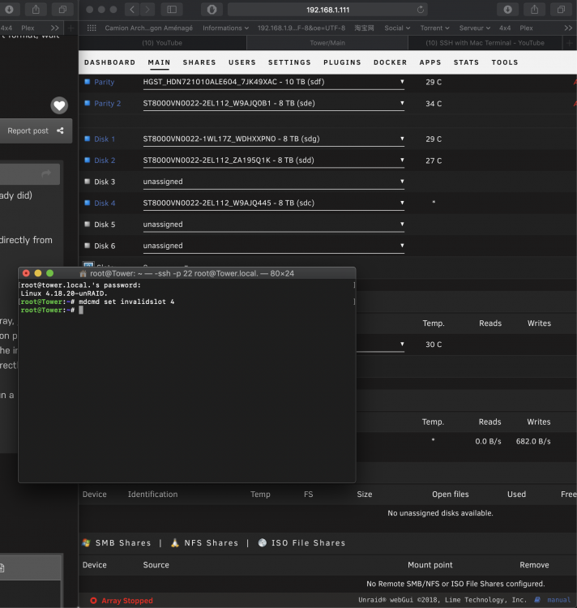Open the Stats page
Viewport: 577px width, 608px height.
point(466,62)
